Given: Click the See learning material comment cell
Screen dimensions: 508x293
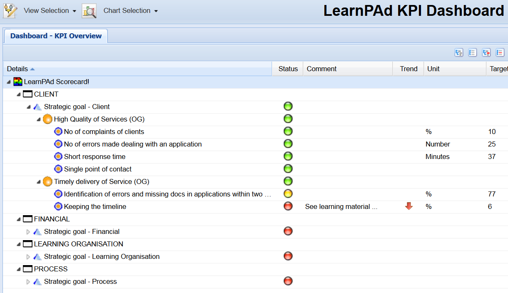Looking at the screenshot, I should 341,206.
